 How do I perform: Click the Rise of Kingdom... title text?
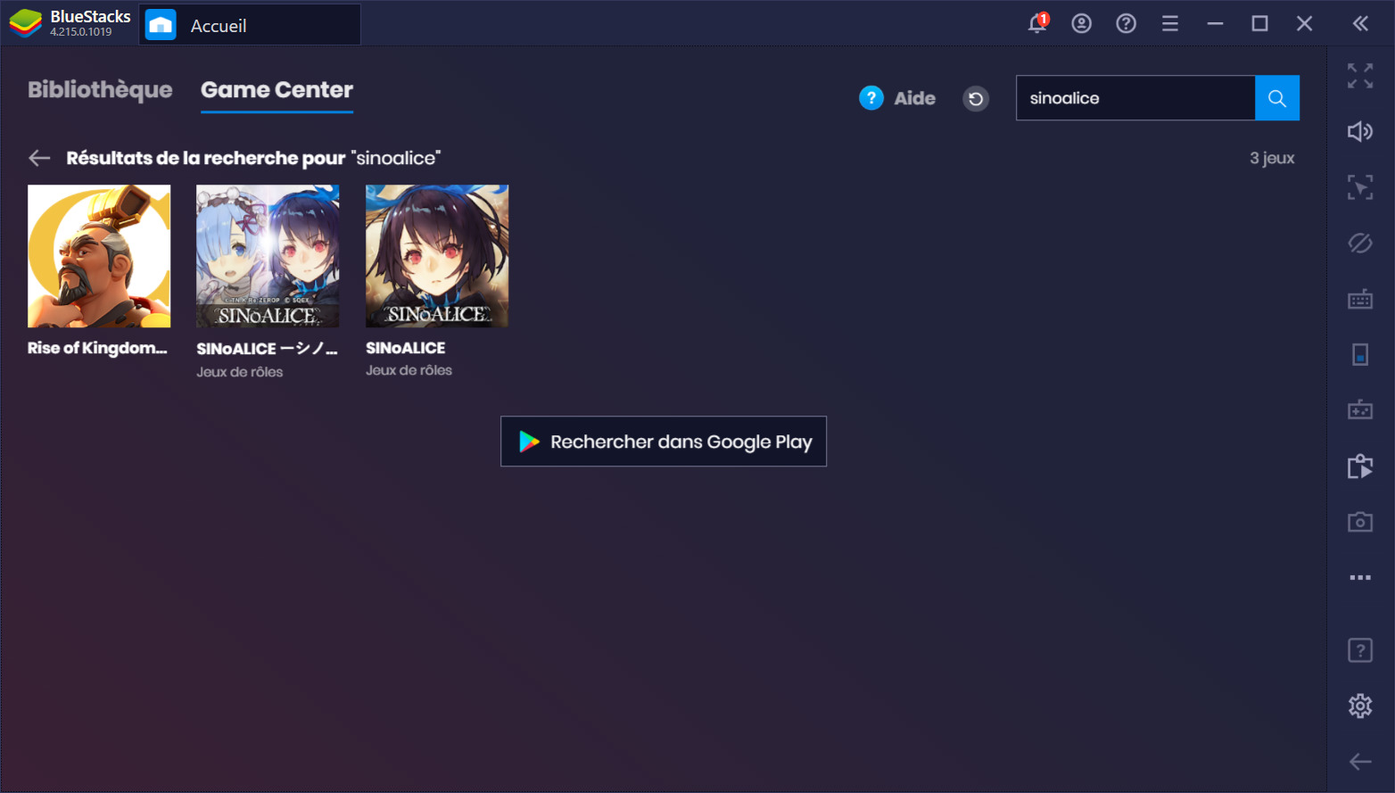point(97,348)
